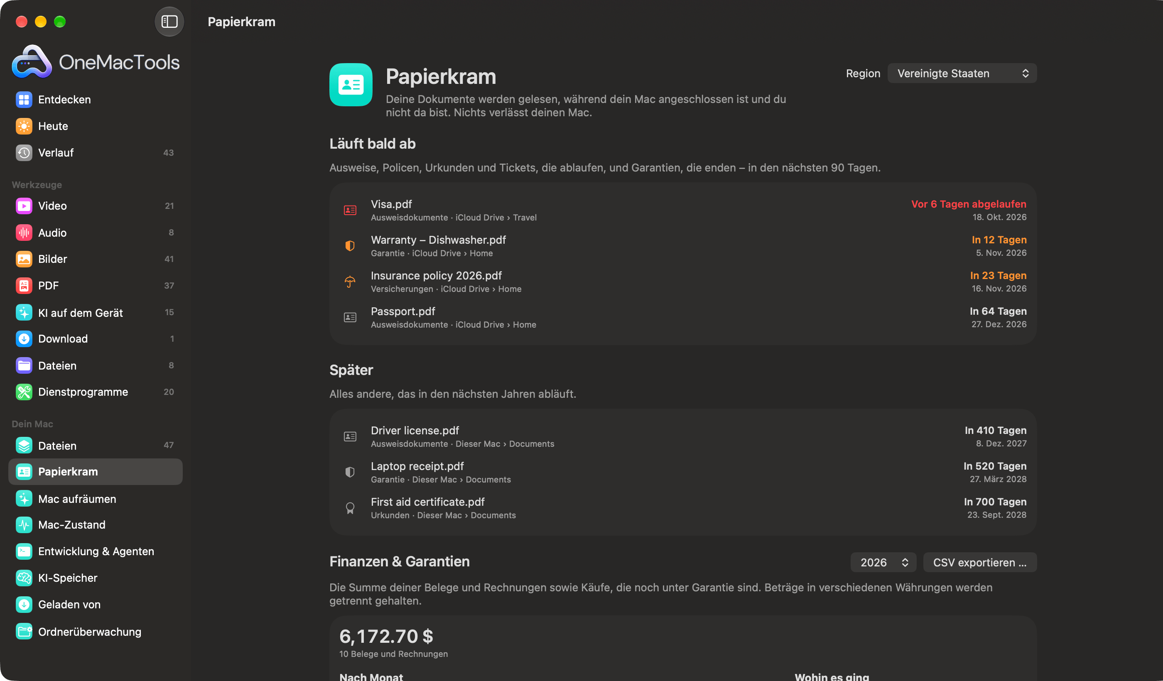Click the Entdecken sidebar icon
This screenshot has width=1163, height=681.
[x=24, y=100]
